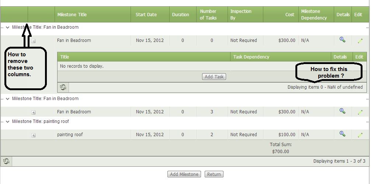Refresh the main milestones grid

[x=6, y=161]
